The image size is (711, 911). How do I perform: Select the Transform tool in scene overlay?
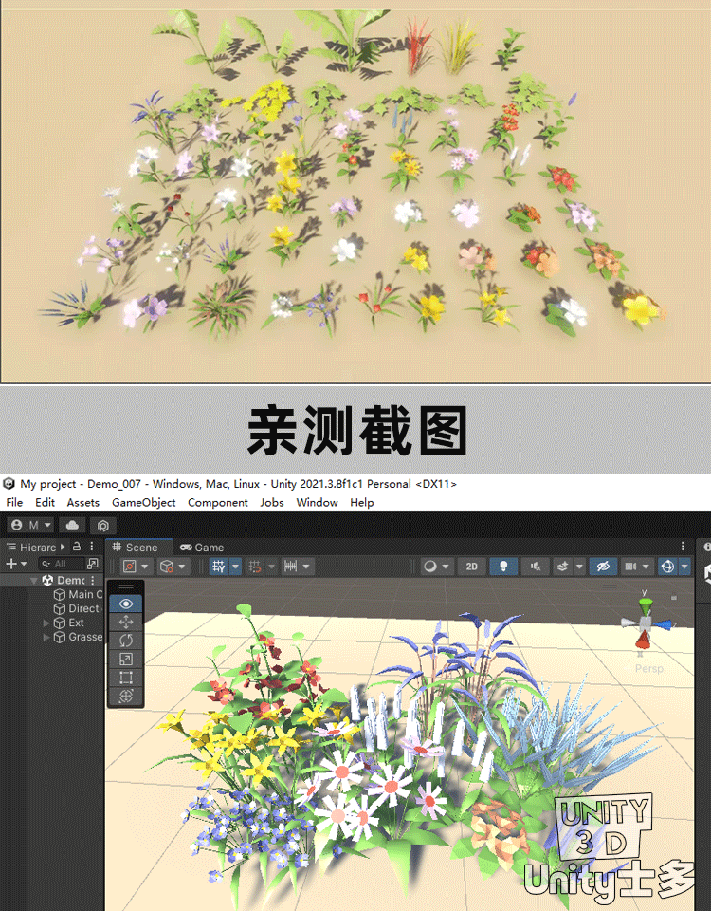click(126, 697)
